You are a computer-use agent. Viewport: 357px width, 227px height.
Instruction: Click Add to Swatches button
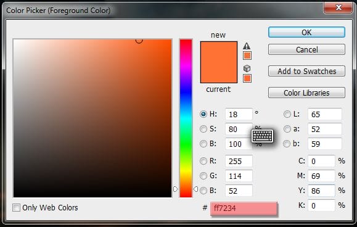pos(306,72)
